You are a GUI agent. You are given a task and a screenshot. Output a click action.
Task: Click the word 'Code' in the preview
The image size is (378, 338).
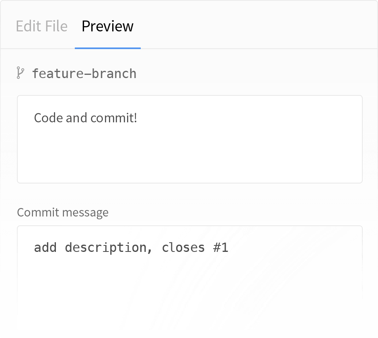click(48, 118)
